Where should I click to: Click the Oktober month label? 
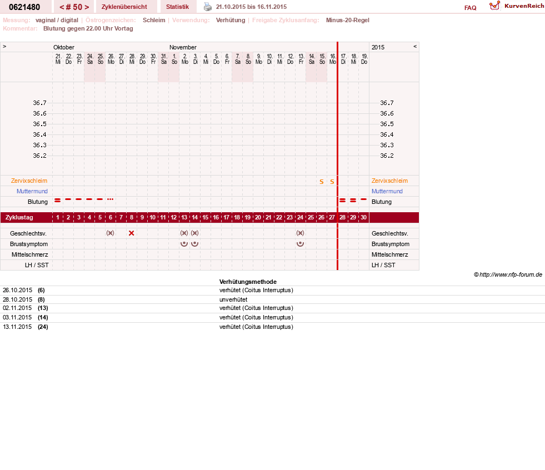coord(63,47)
